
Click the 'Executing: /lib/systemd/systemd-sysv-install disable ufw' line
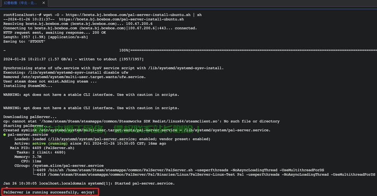click(x=66, y=73)
